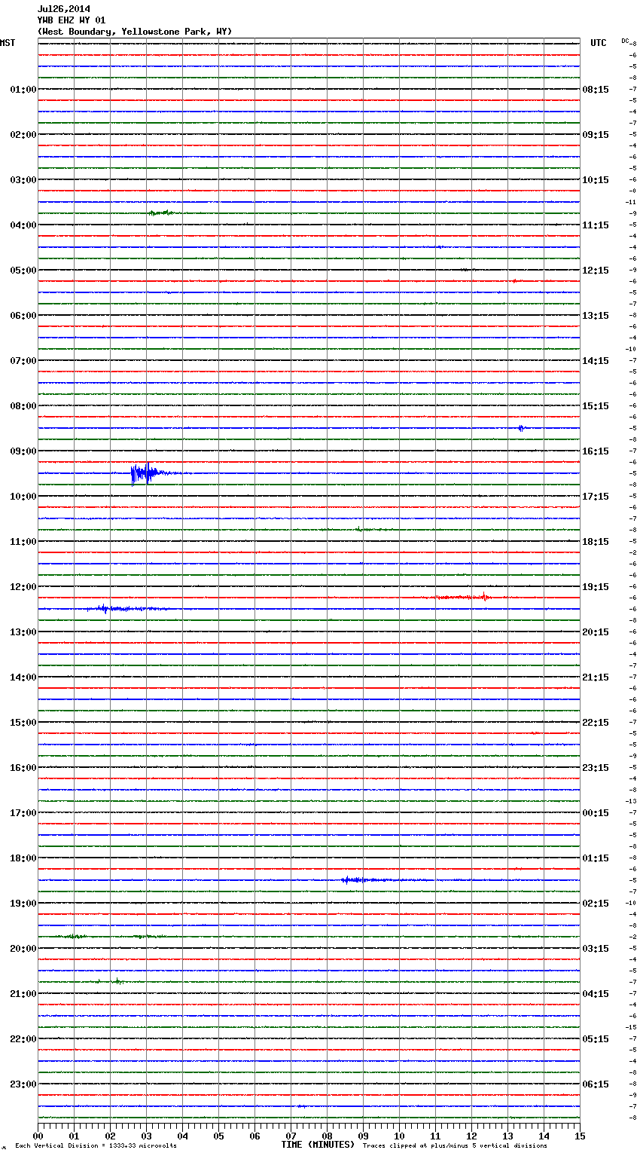Click the UTC timezone label
This screenshot has height=1156, width=640.
click(599, 43)
